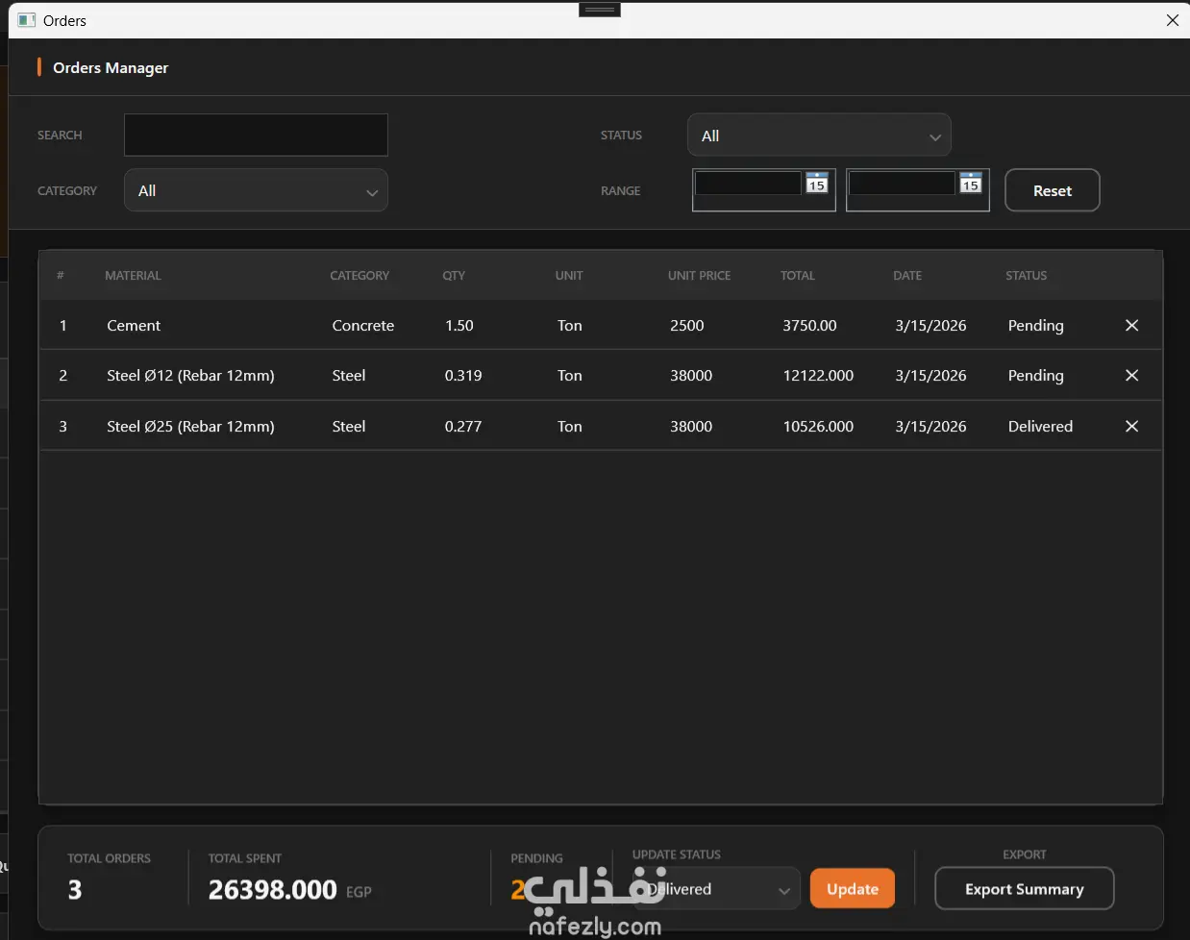Expand the Category filter dropdown

click(256, 190)
